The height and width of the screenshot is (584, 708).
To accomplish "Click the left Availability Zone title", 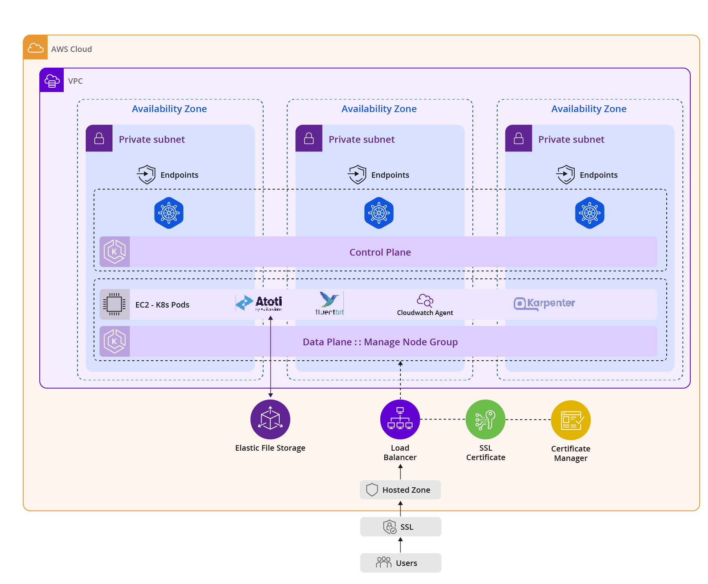I will click(169, 109).
